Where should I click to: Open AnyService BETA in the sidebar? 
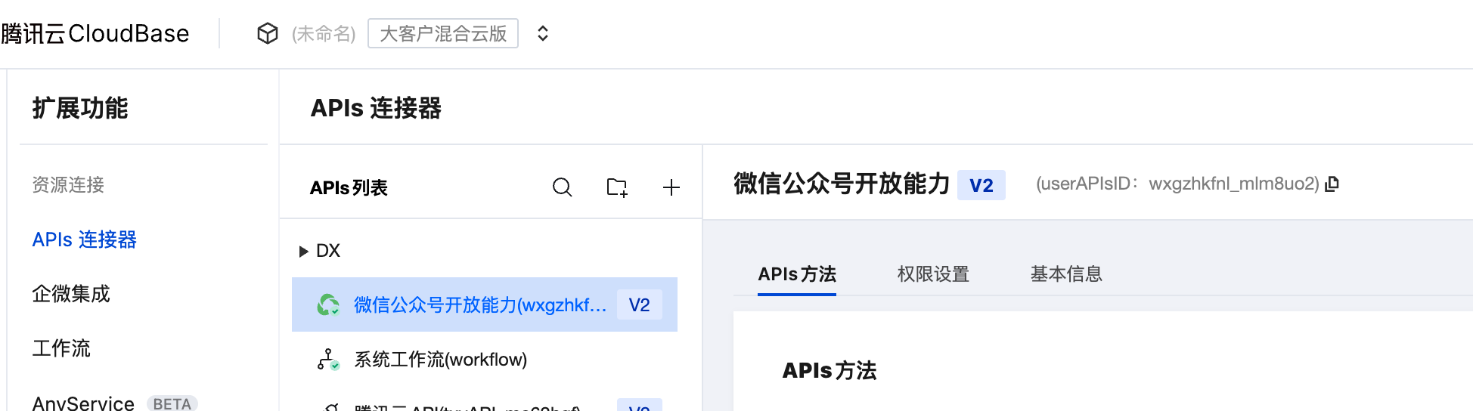point(115,403)
